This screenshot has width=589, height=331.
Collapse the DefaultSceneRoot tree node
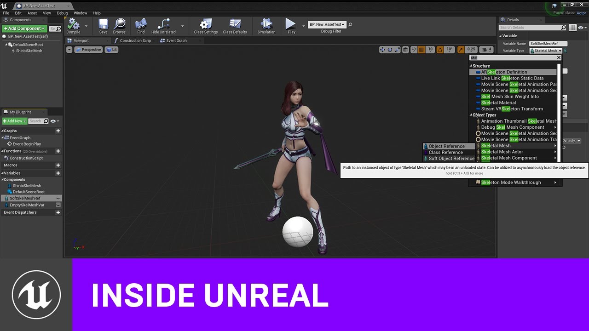[6, 45]
